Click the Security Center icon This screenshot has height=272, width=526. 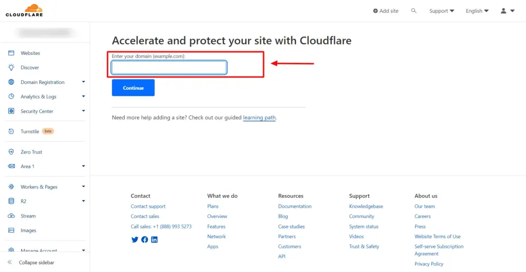(11, 111)
